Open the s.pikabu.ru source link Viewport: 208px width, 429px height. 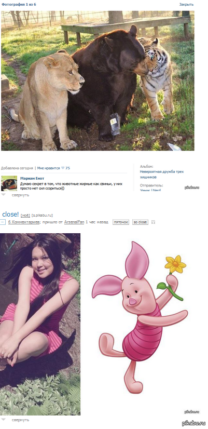click(42, 216)
